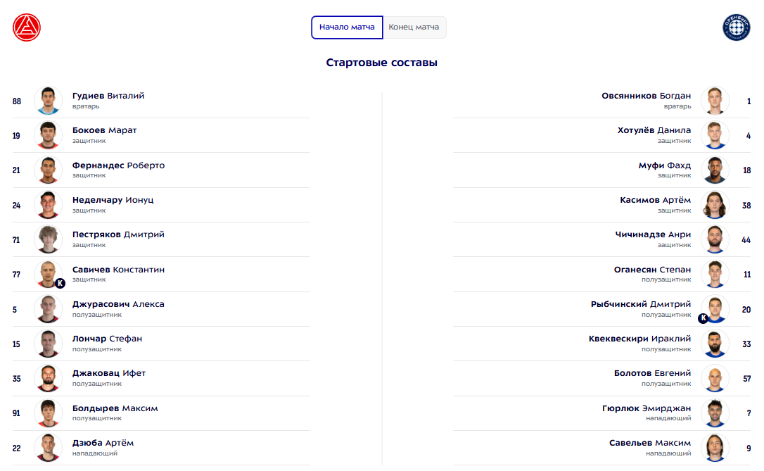Click the captain badge on Савичев's photo
This screenshot has width=764, height=471.
(x=60, y=283)
